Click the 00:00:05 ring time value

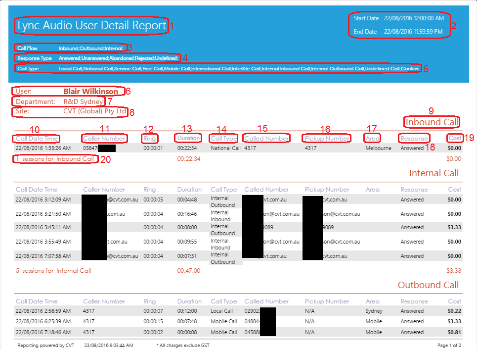(x=153, y=200)
